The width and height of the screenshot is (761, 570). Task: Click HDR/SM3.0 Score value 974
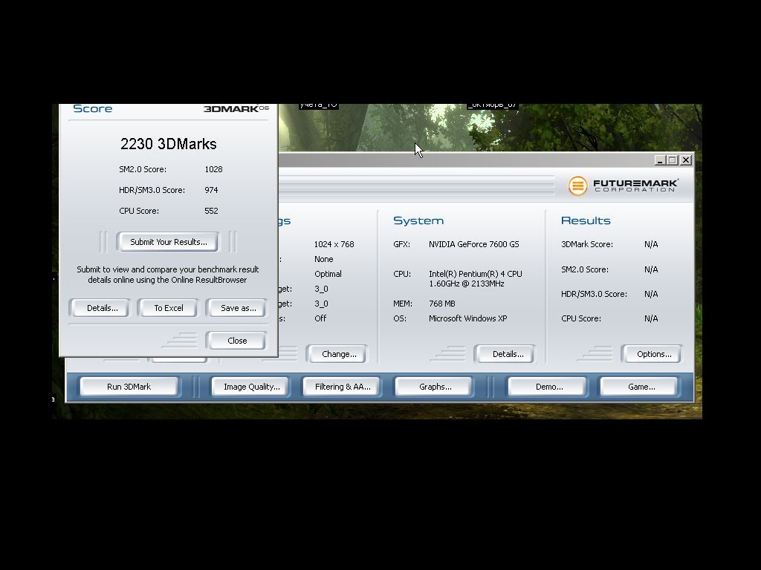[211, 190]
